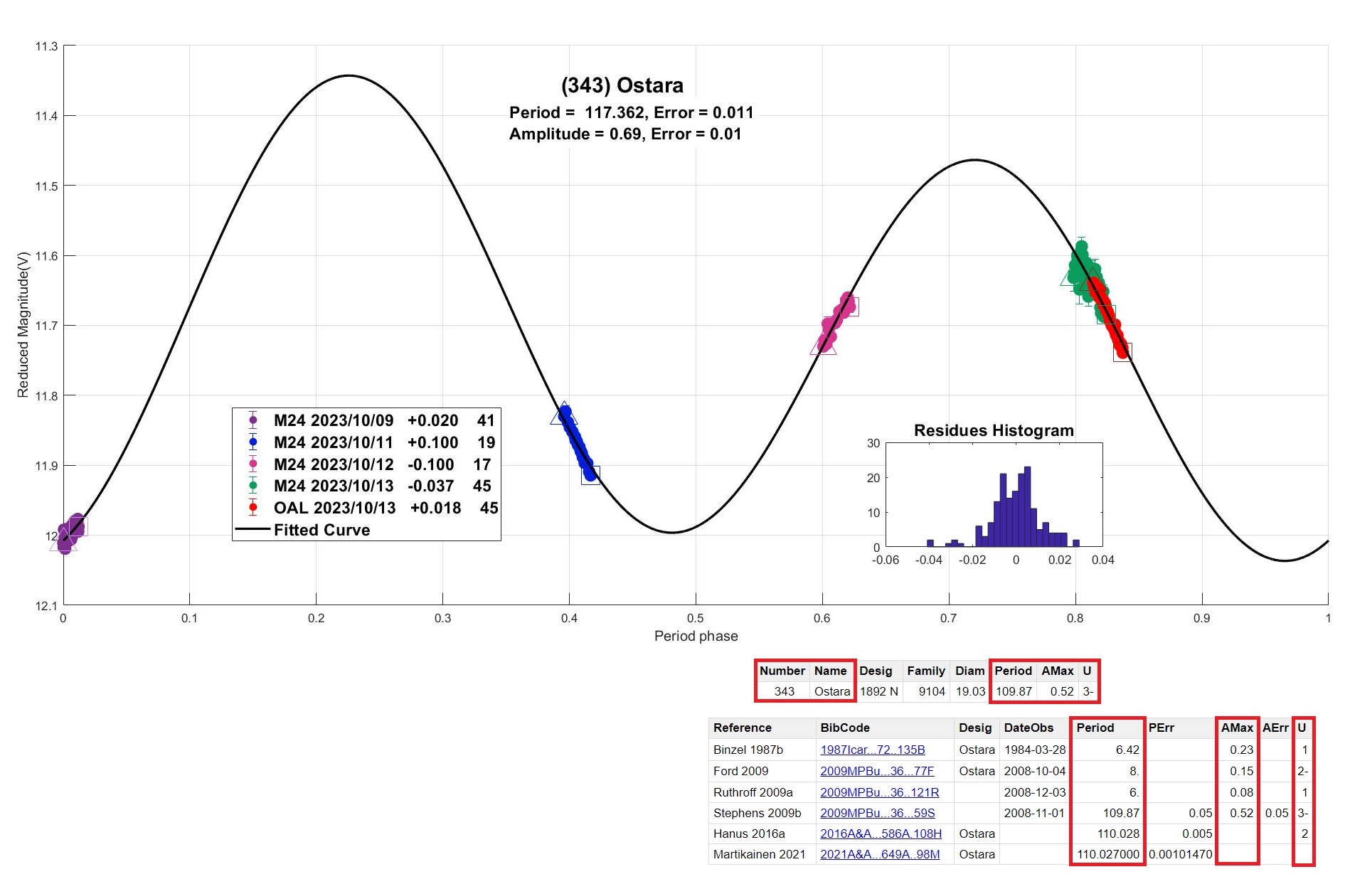Click the 1892 N designation cell
1350x884 pixels.
point(878,691)
